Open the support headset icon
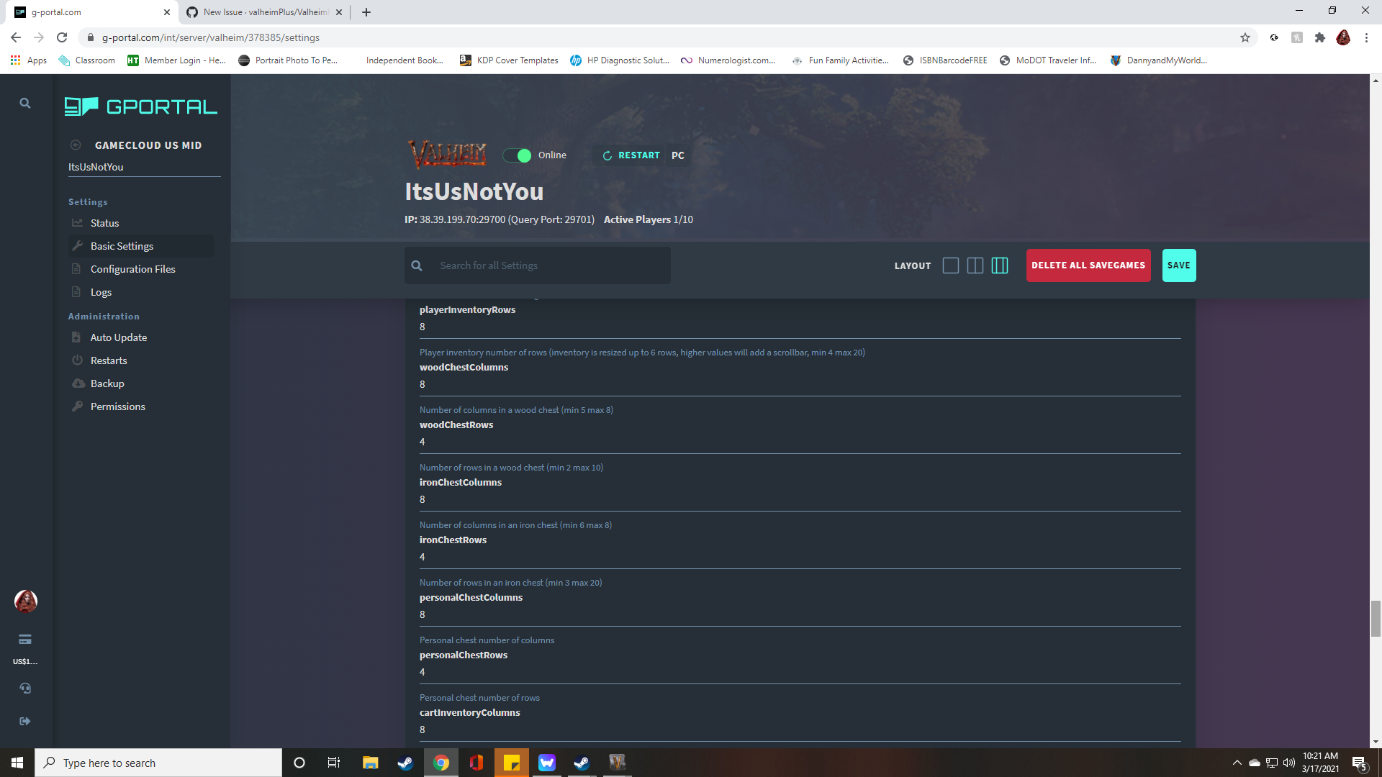 [x=25, y=688]
